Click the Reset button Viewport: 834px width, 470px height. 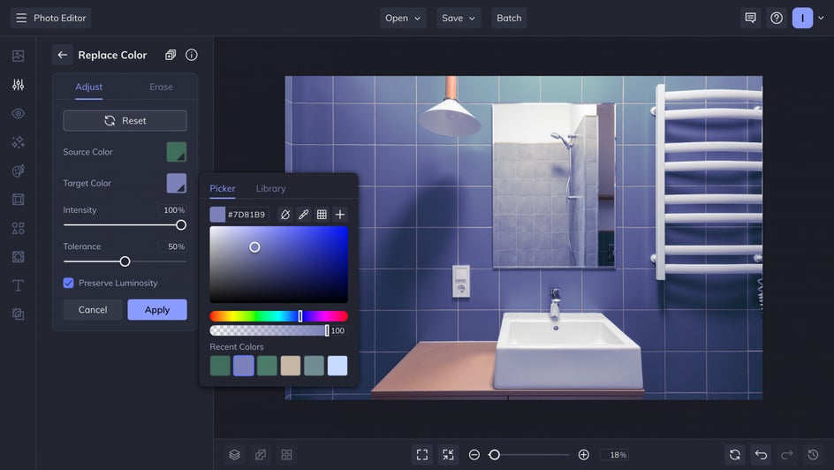[x=125, y=121]
